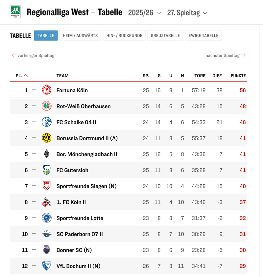Click the FC Schalke 04 II crest
263x277 pixels.
pos(47,122)
